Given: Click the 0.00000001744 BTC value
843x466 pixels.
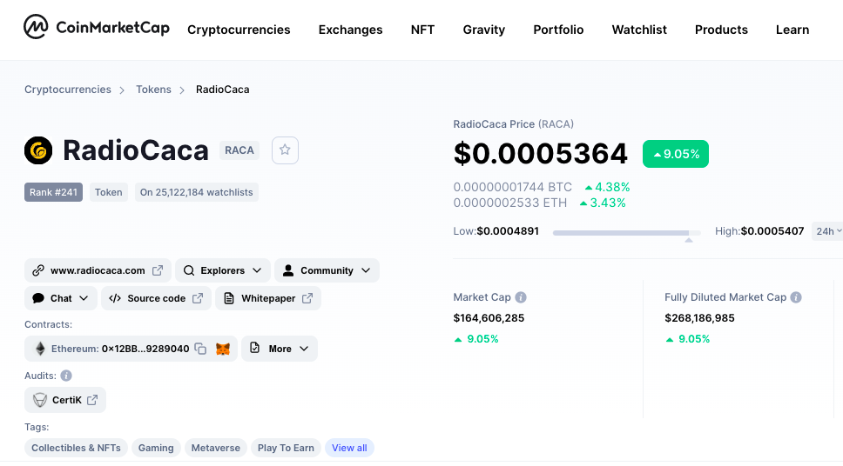Looking at the screenshot, I should point(512,187).
